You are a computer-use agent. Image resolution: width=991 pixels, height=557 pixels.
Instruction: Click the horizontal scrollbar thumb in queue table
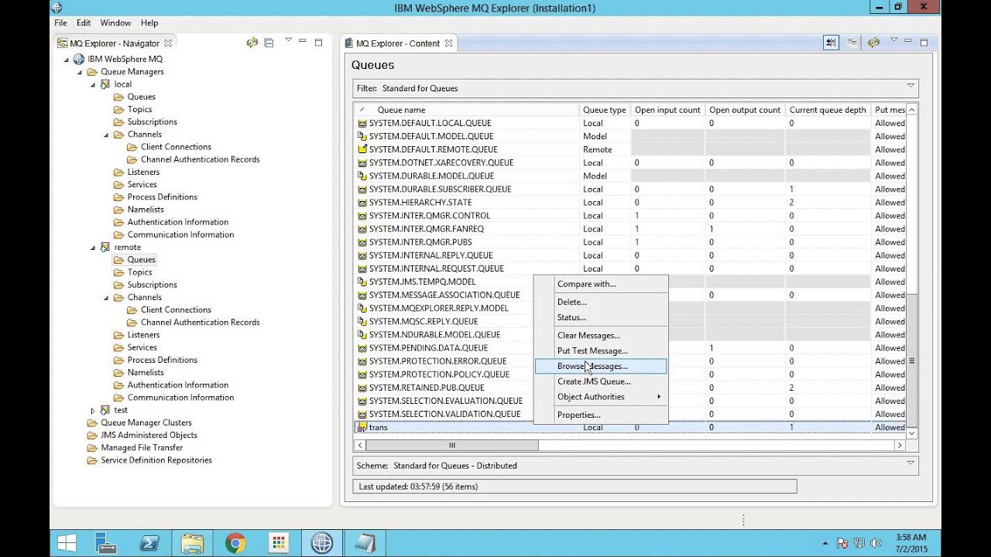(452, 446)
